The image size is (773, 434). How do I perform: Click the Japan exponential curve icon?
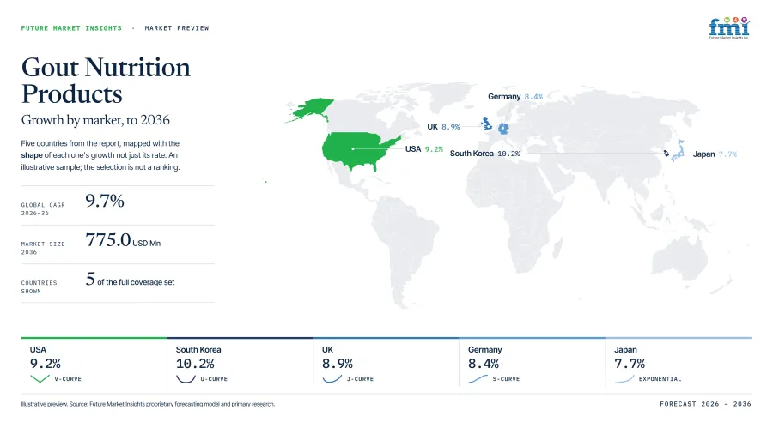624,379
